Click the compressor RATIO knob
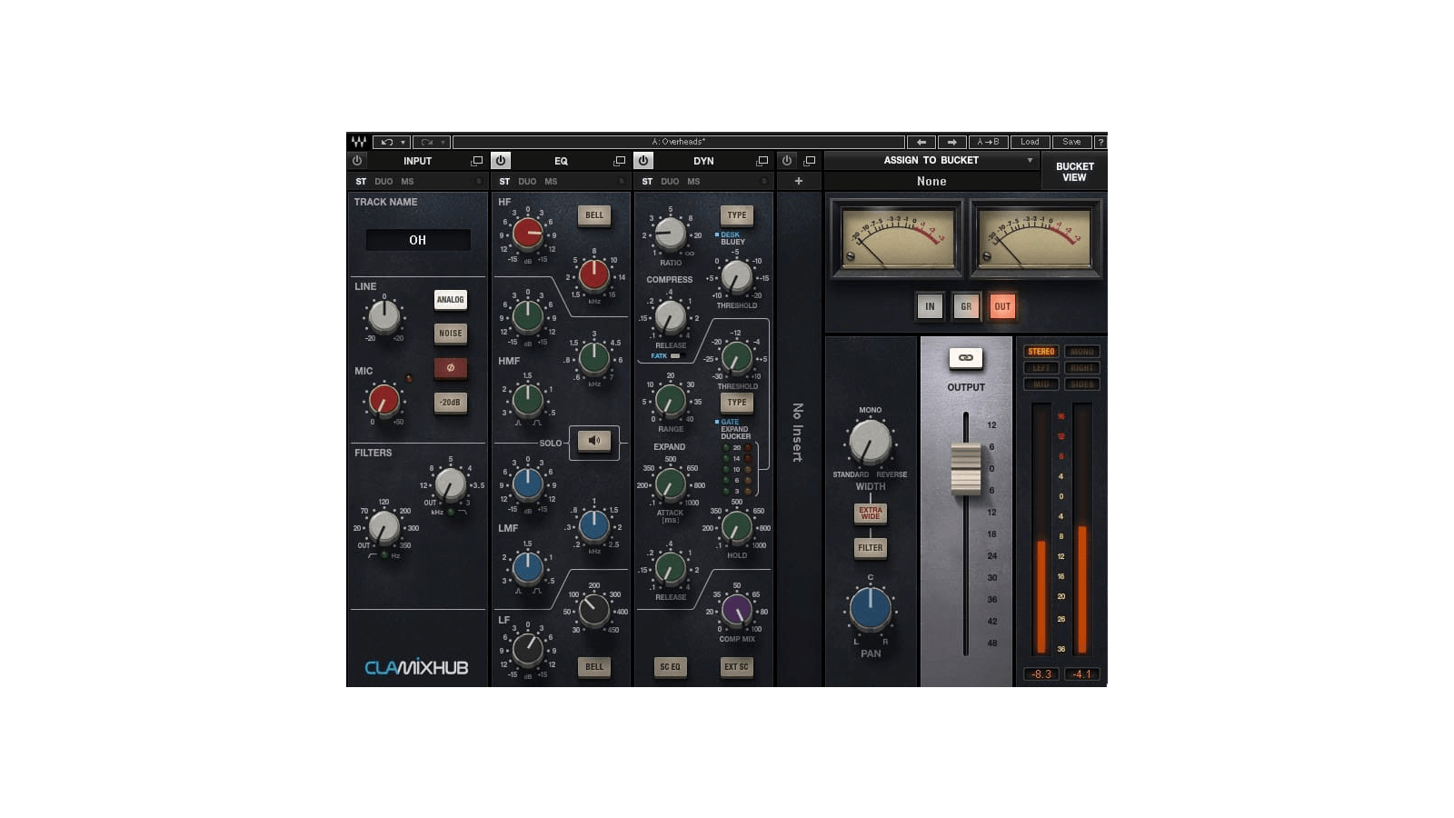The height and width of the screenshot is (818, 1454). (671, 234)
